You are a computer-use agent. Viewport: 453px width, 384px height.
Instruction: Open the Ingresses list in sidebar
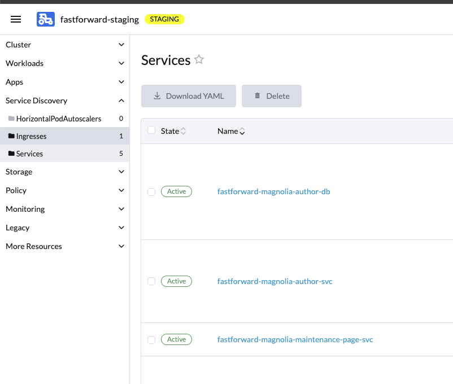point(32,136)
